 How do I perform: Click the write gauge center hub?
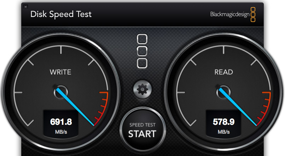pos(61,92)
